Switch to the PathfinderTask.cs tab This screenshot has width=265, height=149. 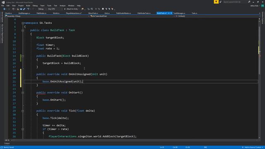point(144,13)
